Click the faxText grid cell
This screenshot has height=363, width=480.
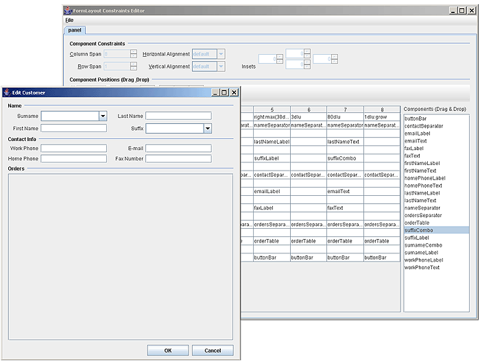[x=346, y=208]
